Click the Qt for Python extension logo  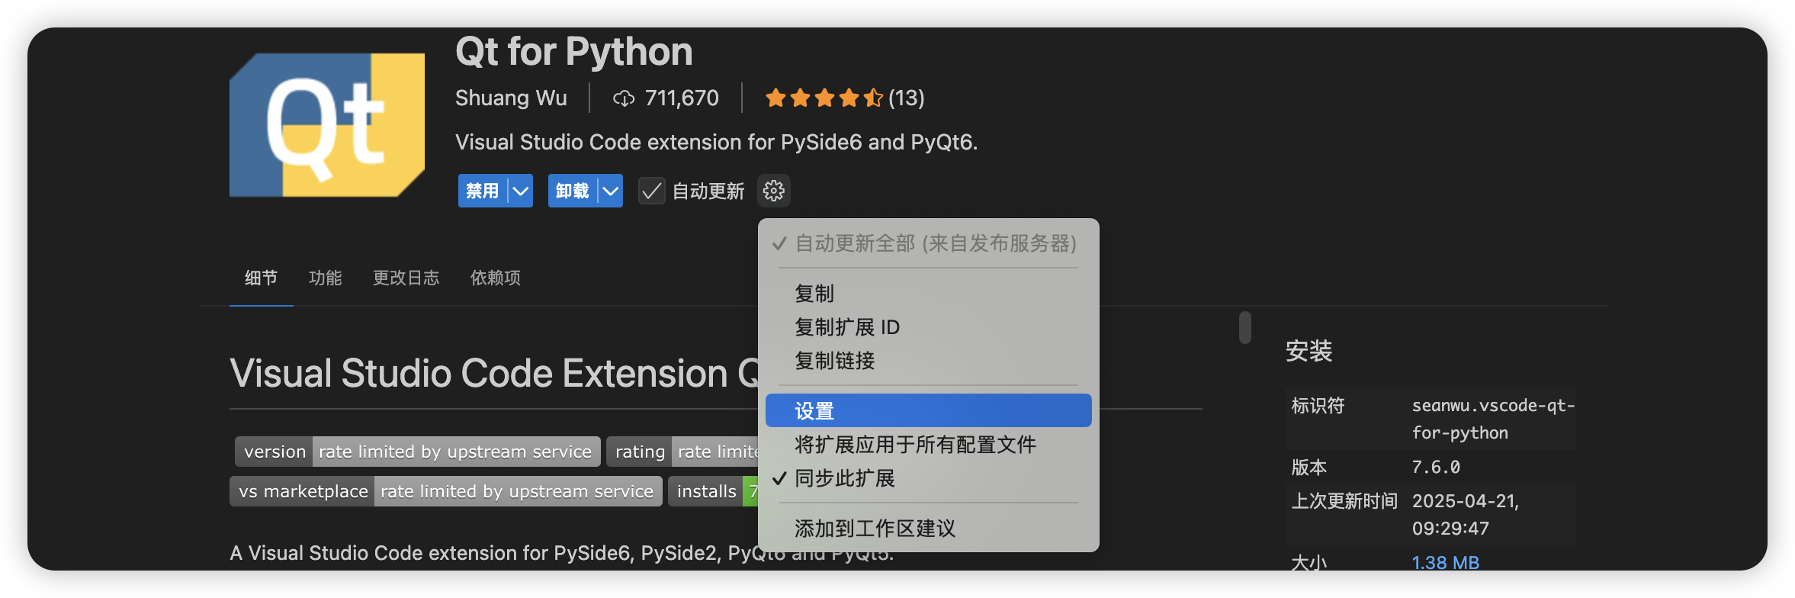[327, 125]
